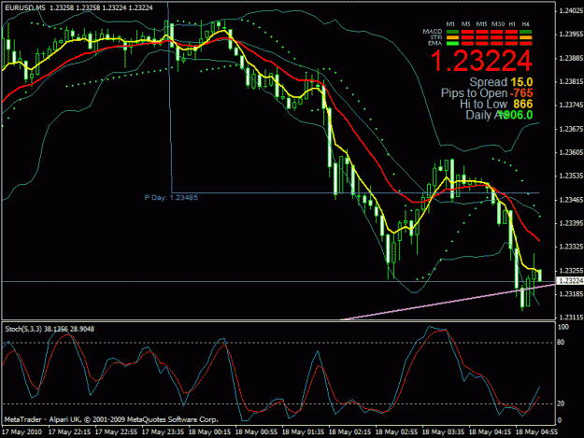The width and height of the screenshot is (584, 438).
Task: Click the 1.23395 price axis label
Action: 571,223
